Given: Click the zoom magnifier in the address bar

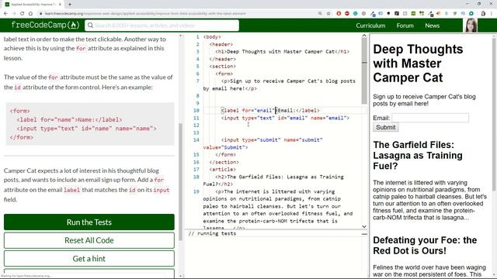Looking at the screenshot, I should [320, 14].
